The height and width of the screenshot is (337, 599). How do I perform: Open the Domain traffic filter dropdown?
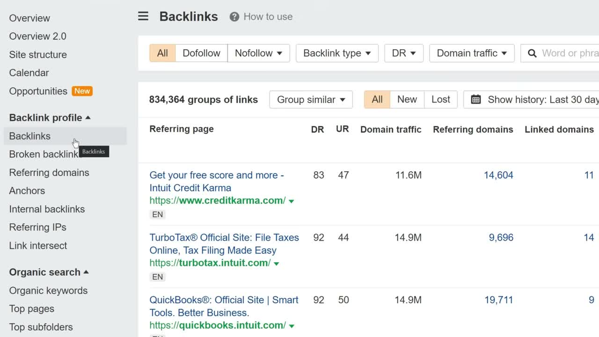(472, 53)
